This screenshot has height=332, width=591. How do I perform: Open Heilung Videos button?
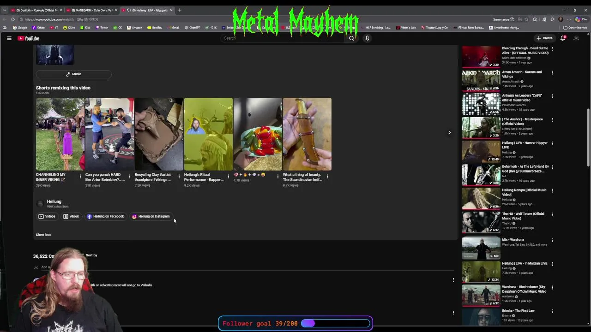(x=47, y=216)
